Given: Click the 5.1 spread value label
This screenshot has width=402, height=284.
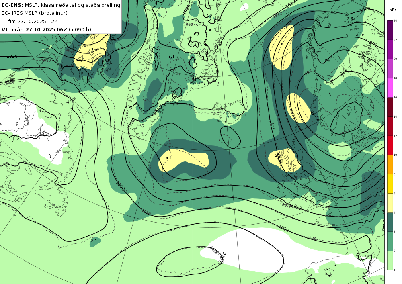Looking at the screenshot, I should tap(94, 48).
